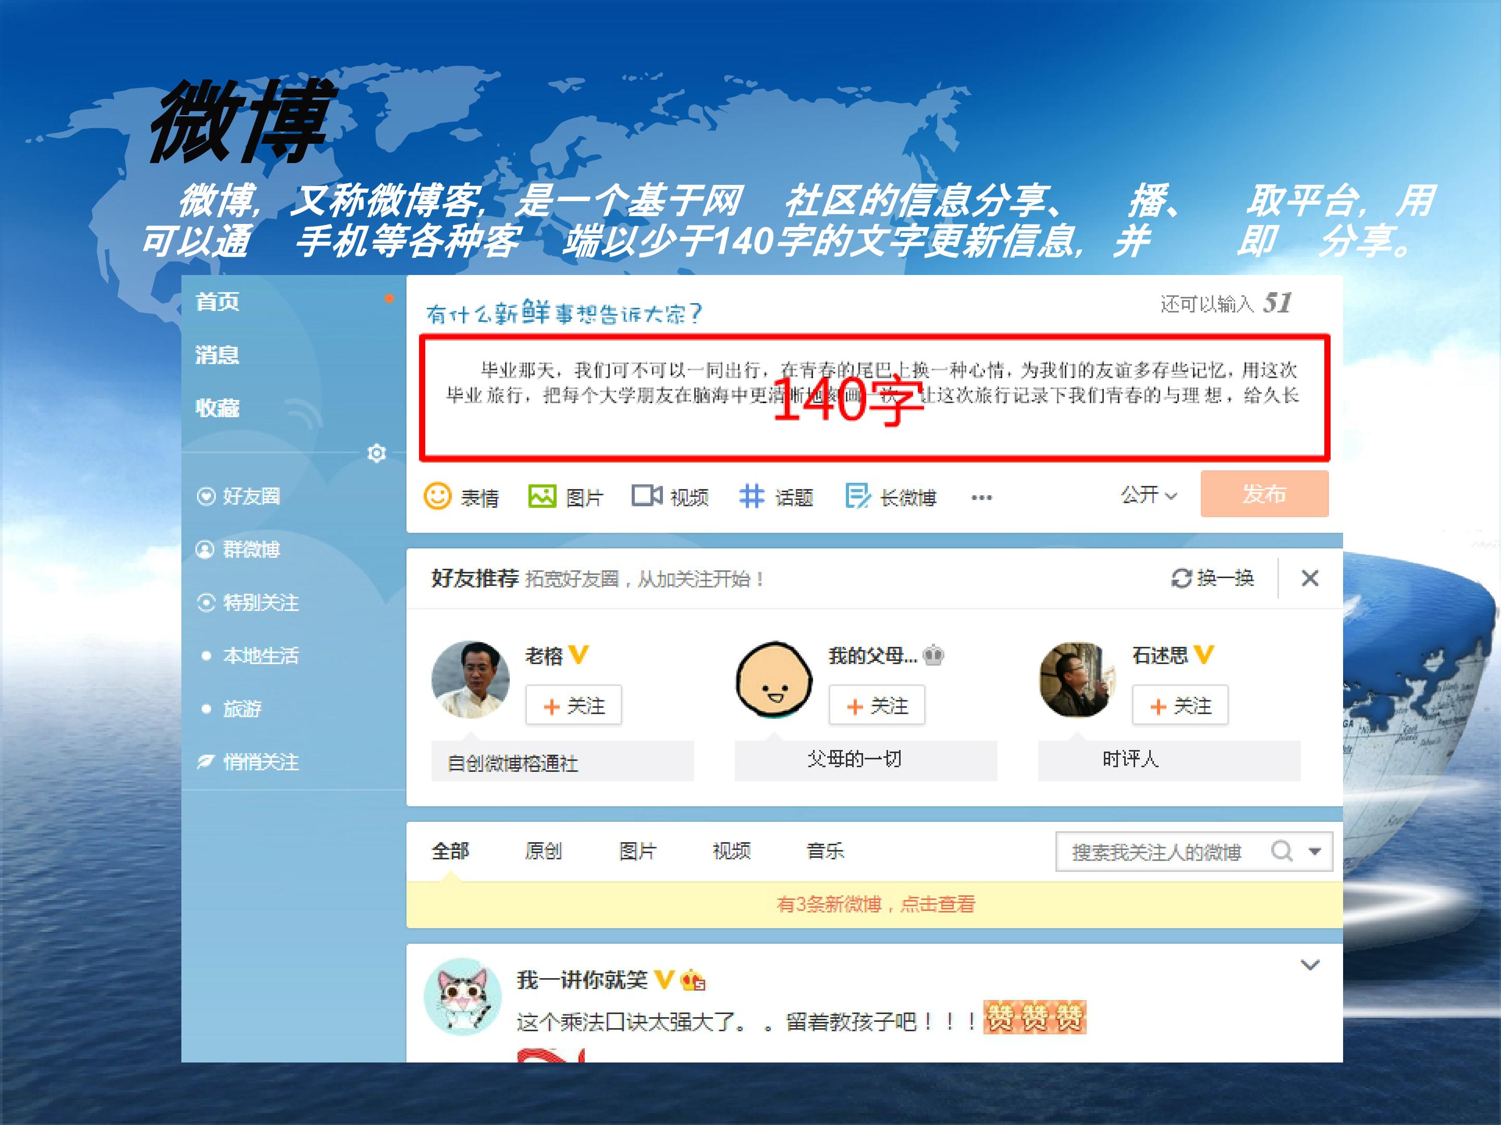This screenshot has height=1125, width=1501.
Task: Select the 音乐 feed tab
Action: [x=825, y=851]
